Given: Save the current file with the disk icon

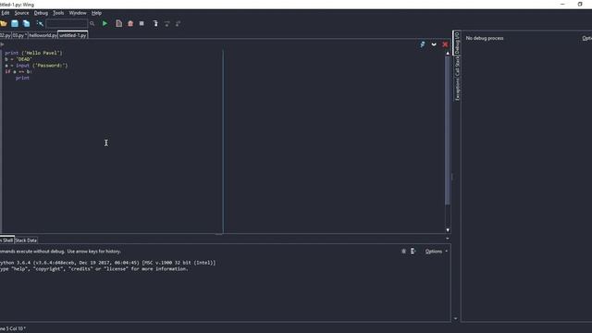Looking at the screenshot, I should click(15, 23).
